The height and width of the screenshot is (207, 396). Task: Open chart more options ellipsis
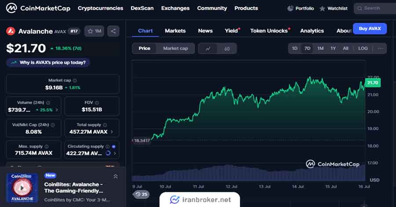[x=380, y=48]
